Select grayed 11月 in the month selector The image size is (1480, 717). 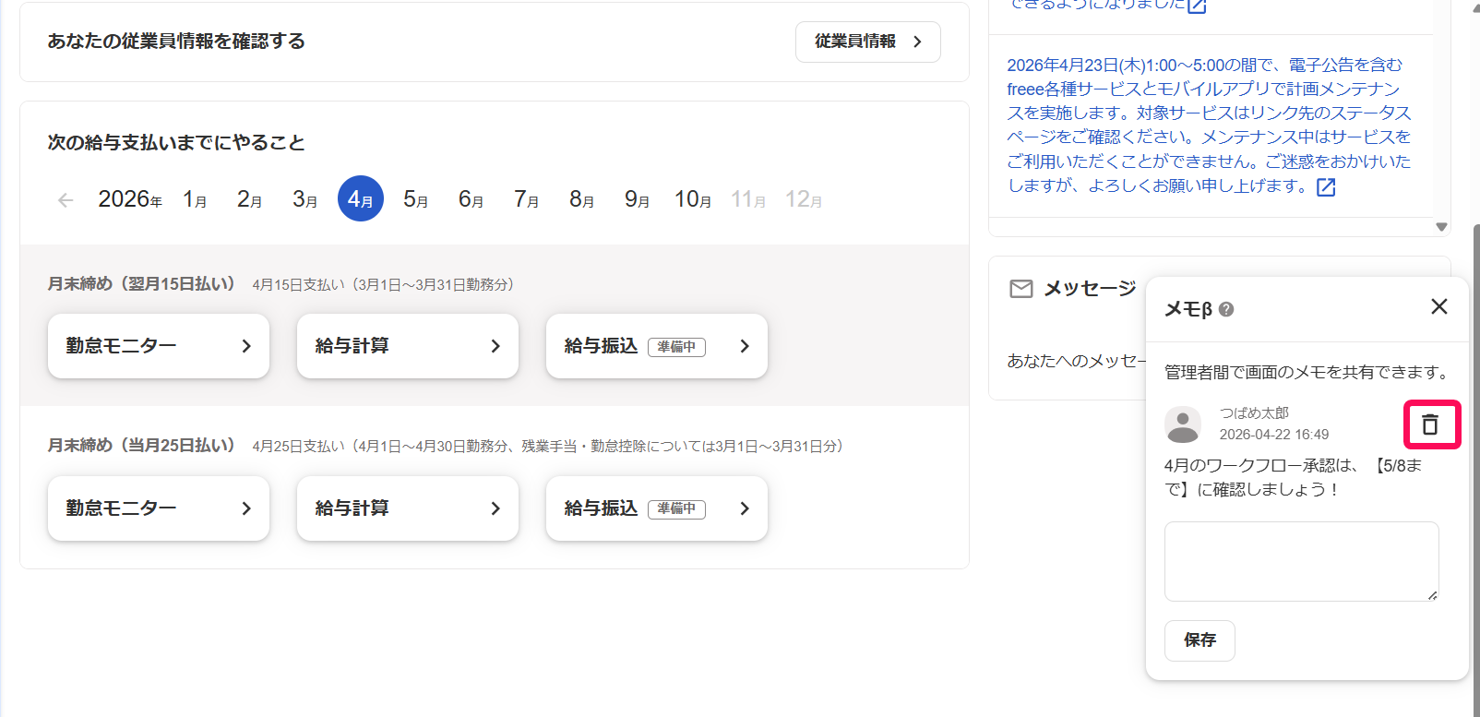coord(748,199)
